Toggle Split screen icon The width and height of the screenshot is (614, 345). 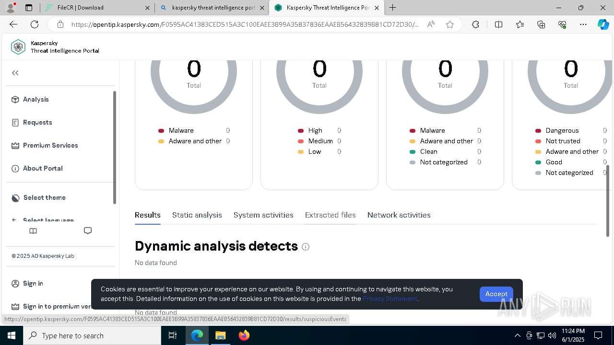tap(498, 24)
